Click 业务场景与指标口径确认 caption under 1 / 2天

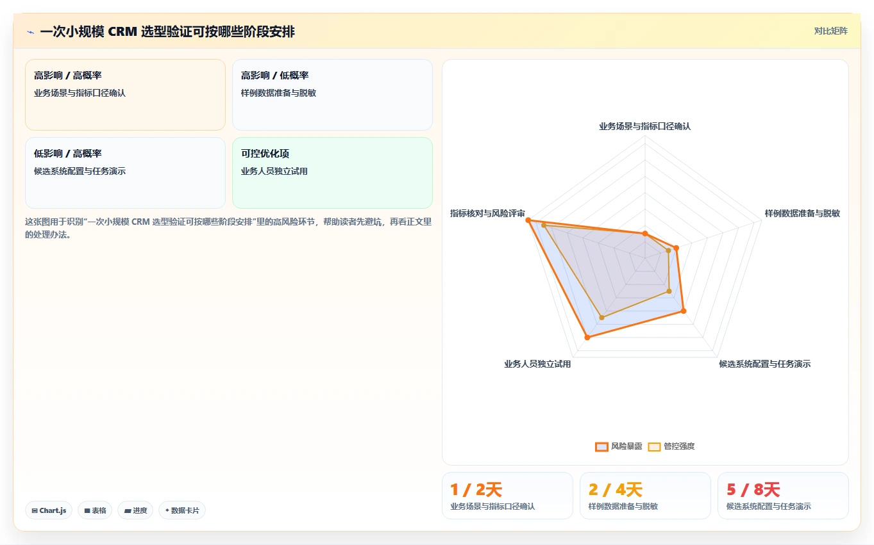pyautogui.click(x=492, y=507)
